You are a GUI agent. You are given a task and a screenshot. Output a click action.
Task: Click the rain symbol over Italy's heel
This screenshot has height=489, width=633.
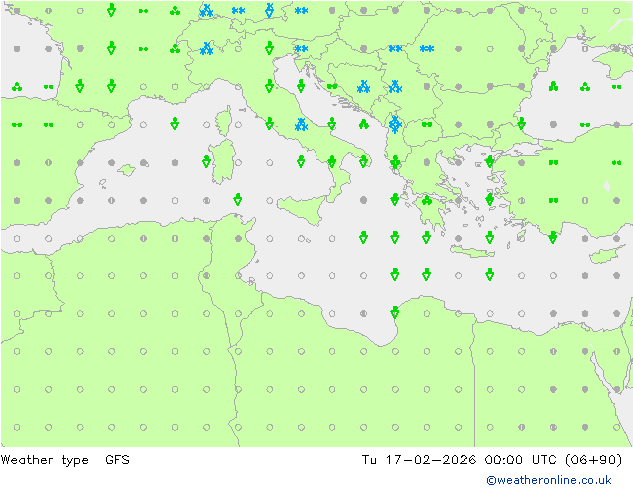(x=363, y=162)
